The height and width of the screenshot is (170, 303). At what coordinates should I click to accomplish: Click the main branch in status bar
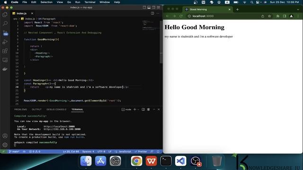tap(14, 152)
